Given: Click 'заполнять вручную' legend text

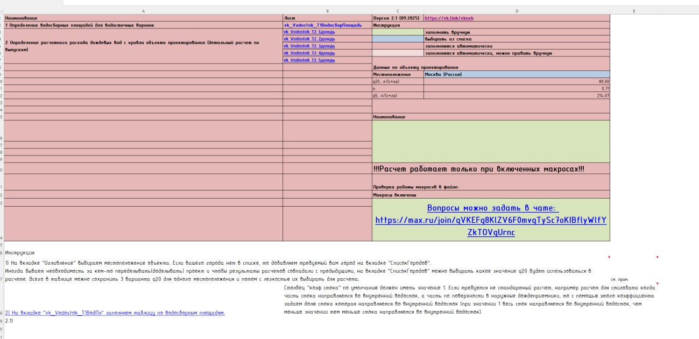Looking at the screenshot, I should point(448,32).
